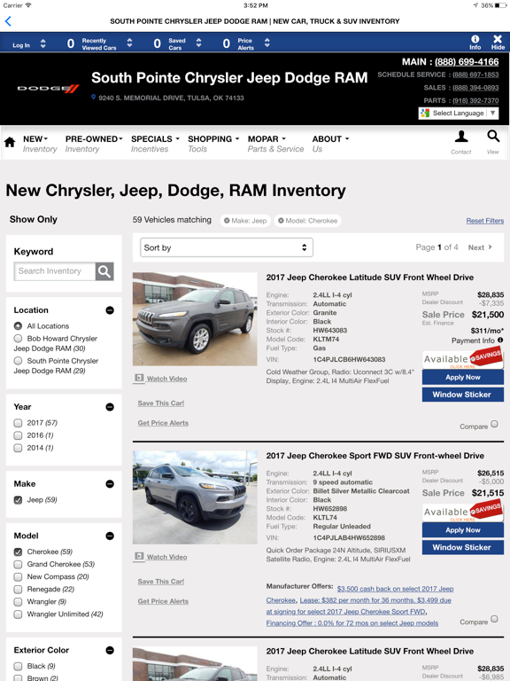Click the keyword search magnifier button
Screen dimensions: 510x681
point(104,271)
